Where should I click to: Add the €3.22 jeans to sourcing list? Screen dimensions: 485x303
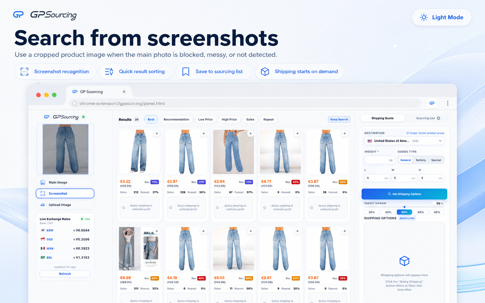pyautogui.click(x=157, y=133)
